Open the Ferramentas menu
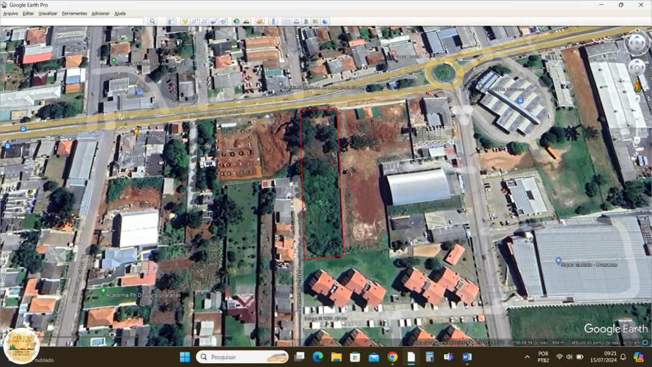 click(74, 13)
